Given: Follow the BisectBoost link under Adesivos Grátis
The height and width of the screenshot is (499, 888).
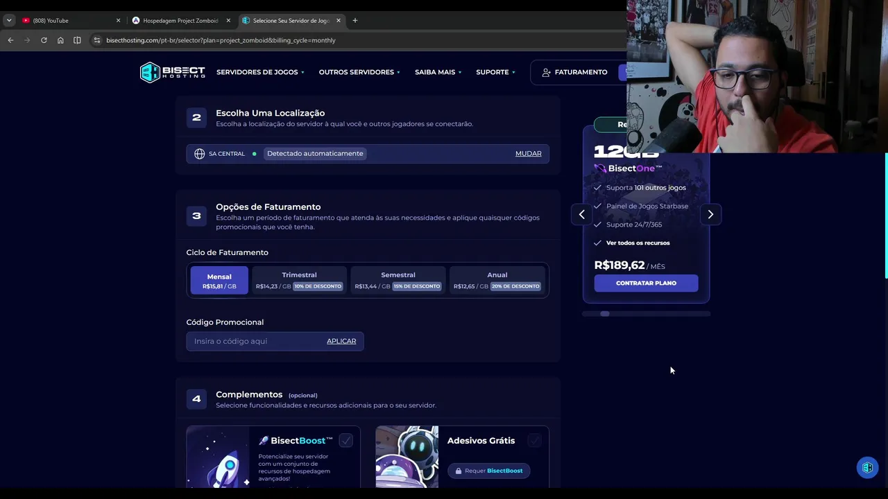Looking at the screenshot, I should click(505, 471).
